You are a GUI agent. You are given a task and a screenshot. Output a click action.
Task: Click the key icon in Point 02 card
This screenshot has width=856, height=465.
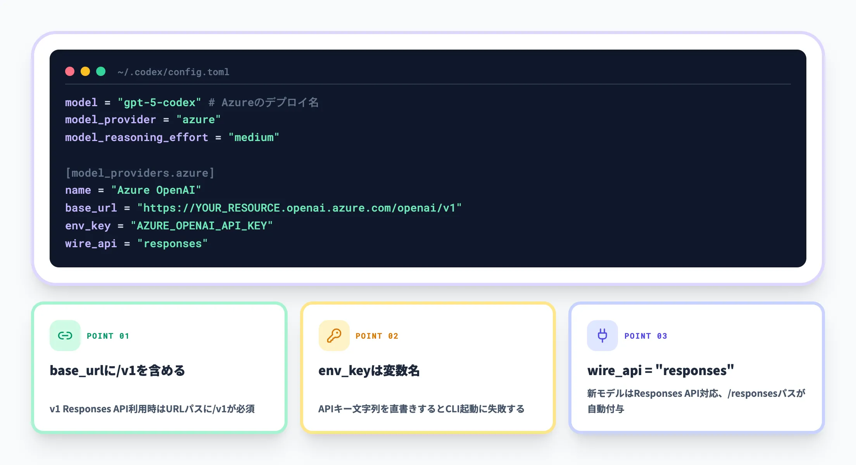pos(334,336)
